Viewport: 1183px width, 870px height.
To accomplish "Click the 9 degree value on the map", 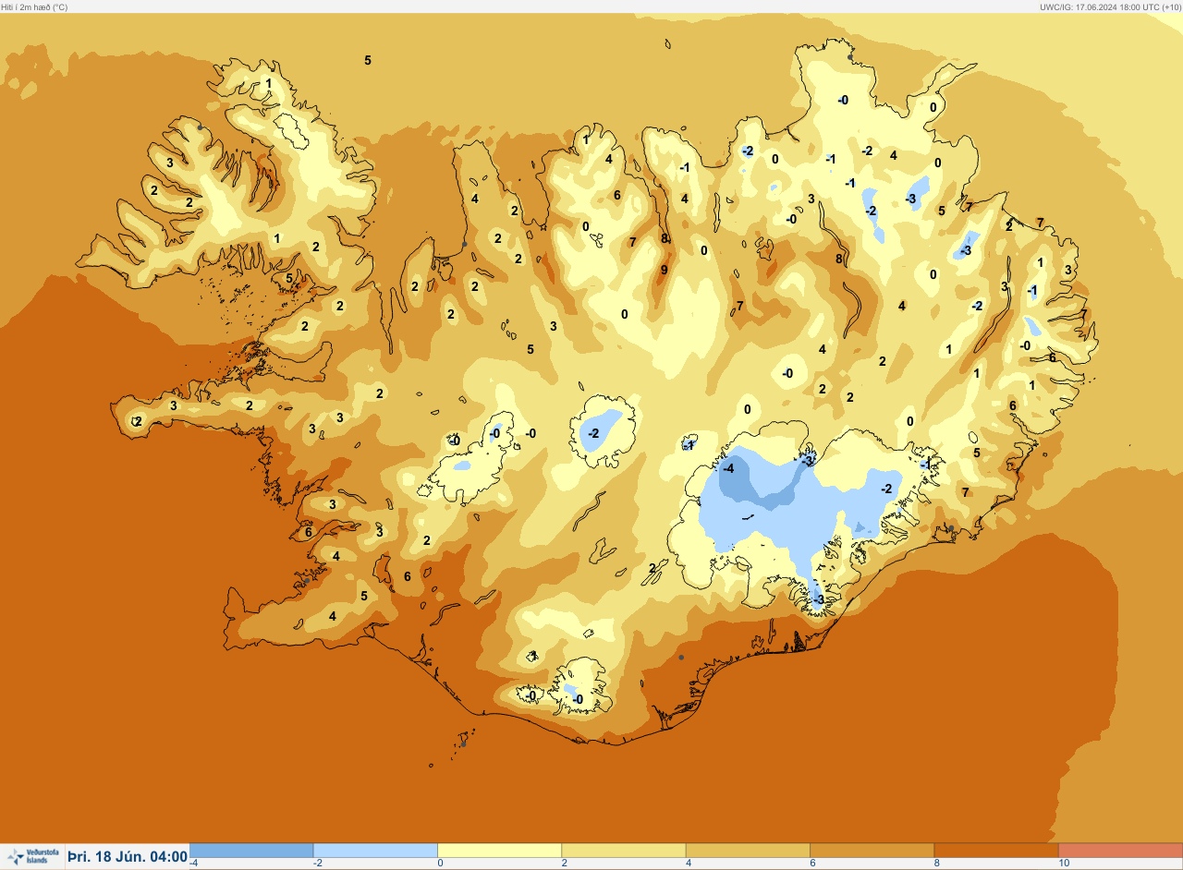I will [x=664, y=270].
